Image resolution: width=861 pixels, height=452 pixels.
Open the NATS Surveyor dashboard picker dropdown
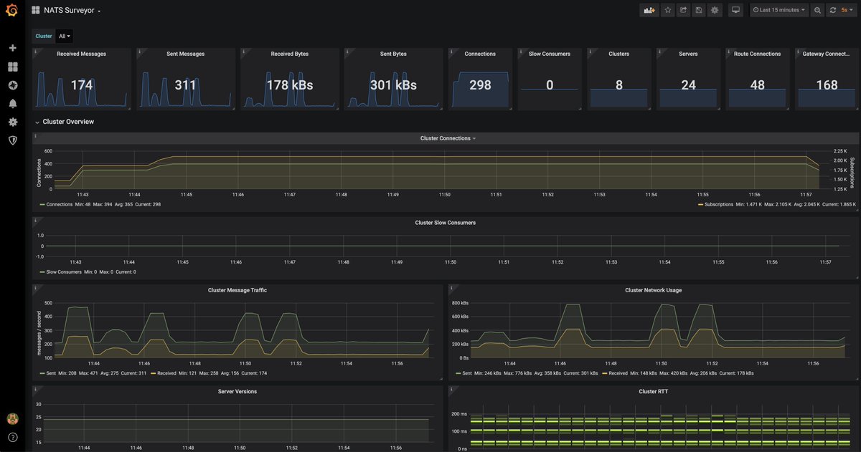click(72, 10)
